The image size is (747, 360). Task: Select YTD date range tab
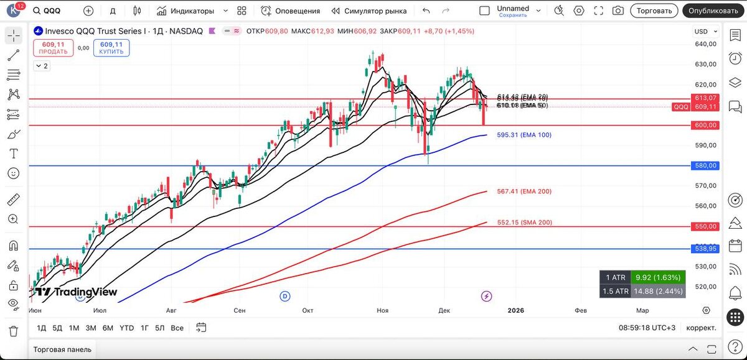126,328
